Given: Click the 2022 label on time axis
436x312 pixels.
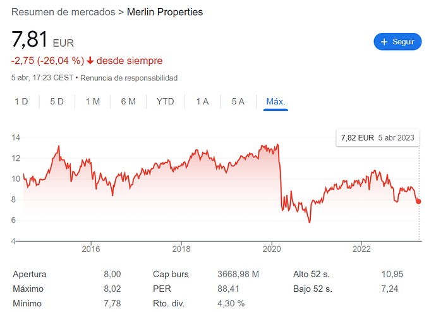Looking at the screenshot, I should pyautogui.click(x=361, y=247).
